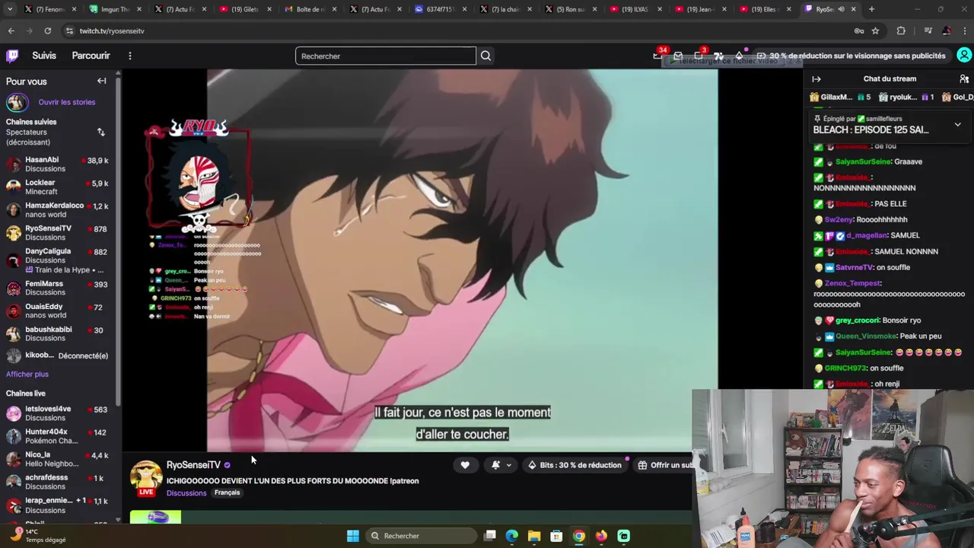Click Zenox_Tempest username in chat
The width and height of the screenshot is (974, 548).
pos(852,283)
